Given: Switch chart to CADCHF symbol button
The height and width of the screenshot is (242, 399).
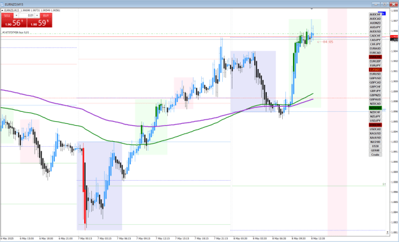Looking at the screenshot, I should point(375,36).
